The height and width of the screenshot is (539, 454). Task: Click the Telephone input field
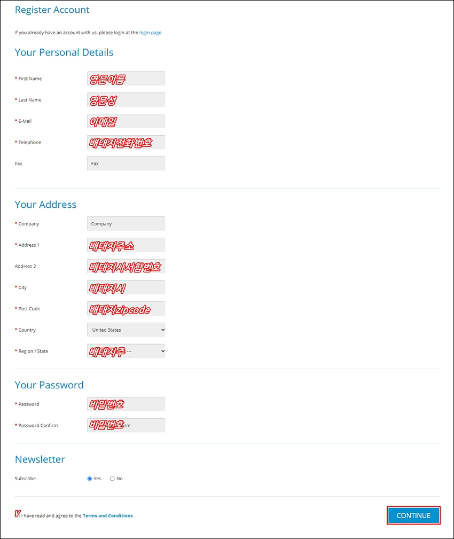pos(126,142)
